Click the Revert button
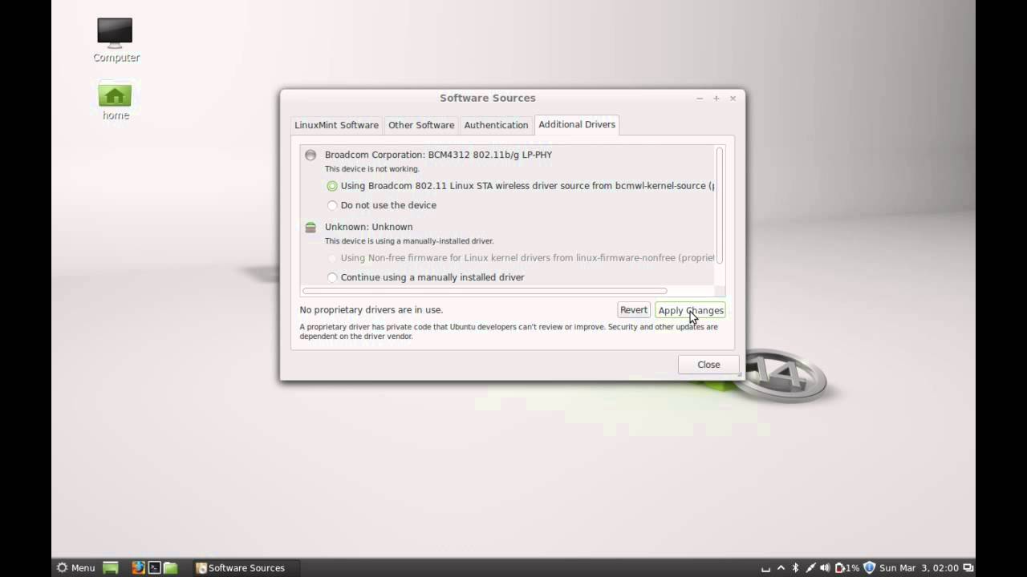Screen dimensions: 1027x577 633,310
